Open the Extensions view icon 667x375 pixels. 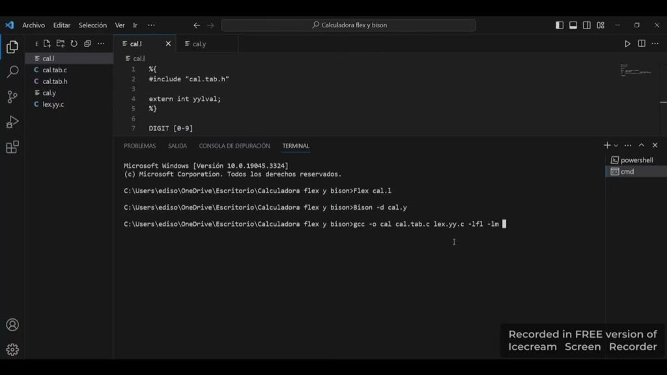[12, 147]
